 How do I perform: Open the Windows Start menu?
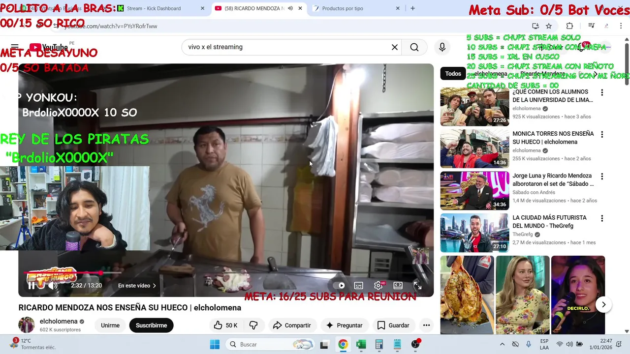(x=215, y=344)
